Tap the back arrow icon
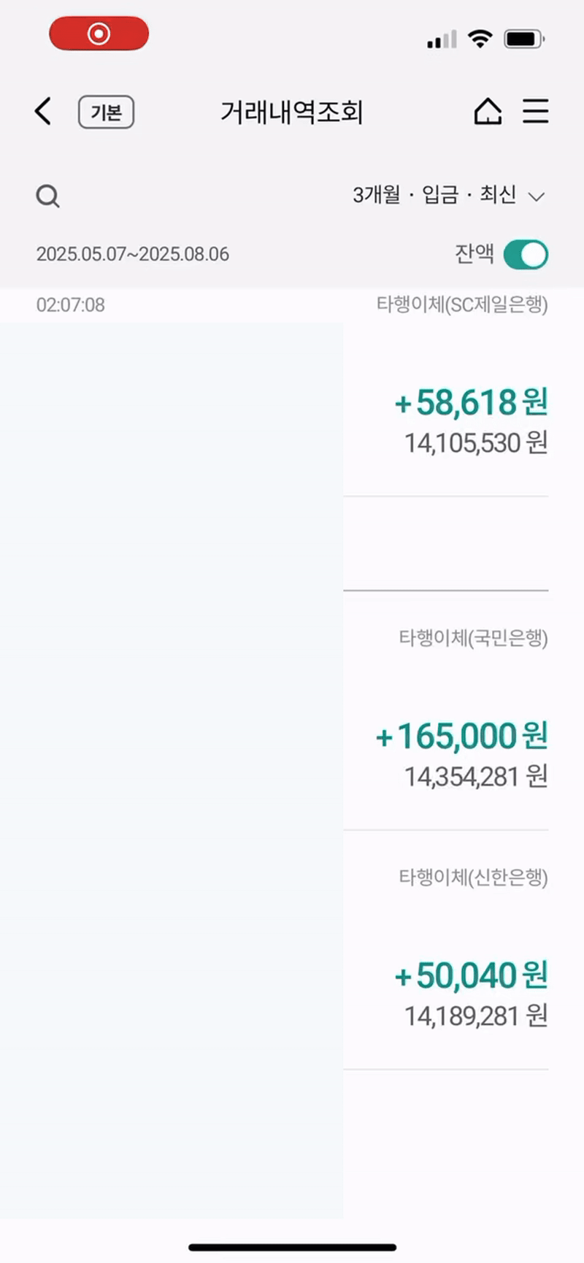 [x=43, y=112]
